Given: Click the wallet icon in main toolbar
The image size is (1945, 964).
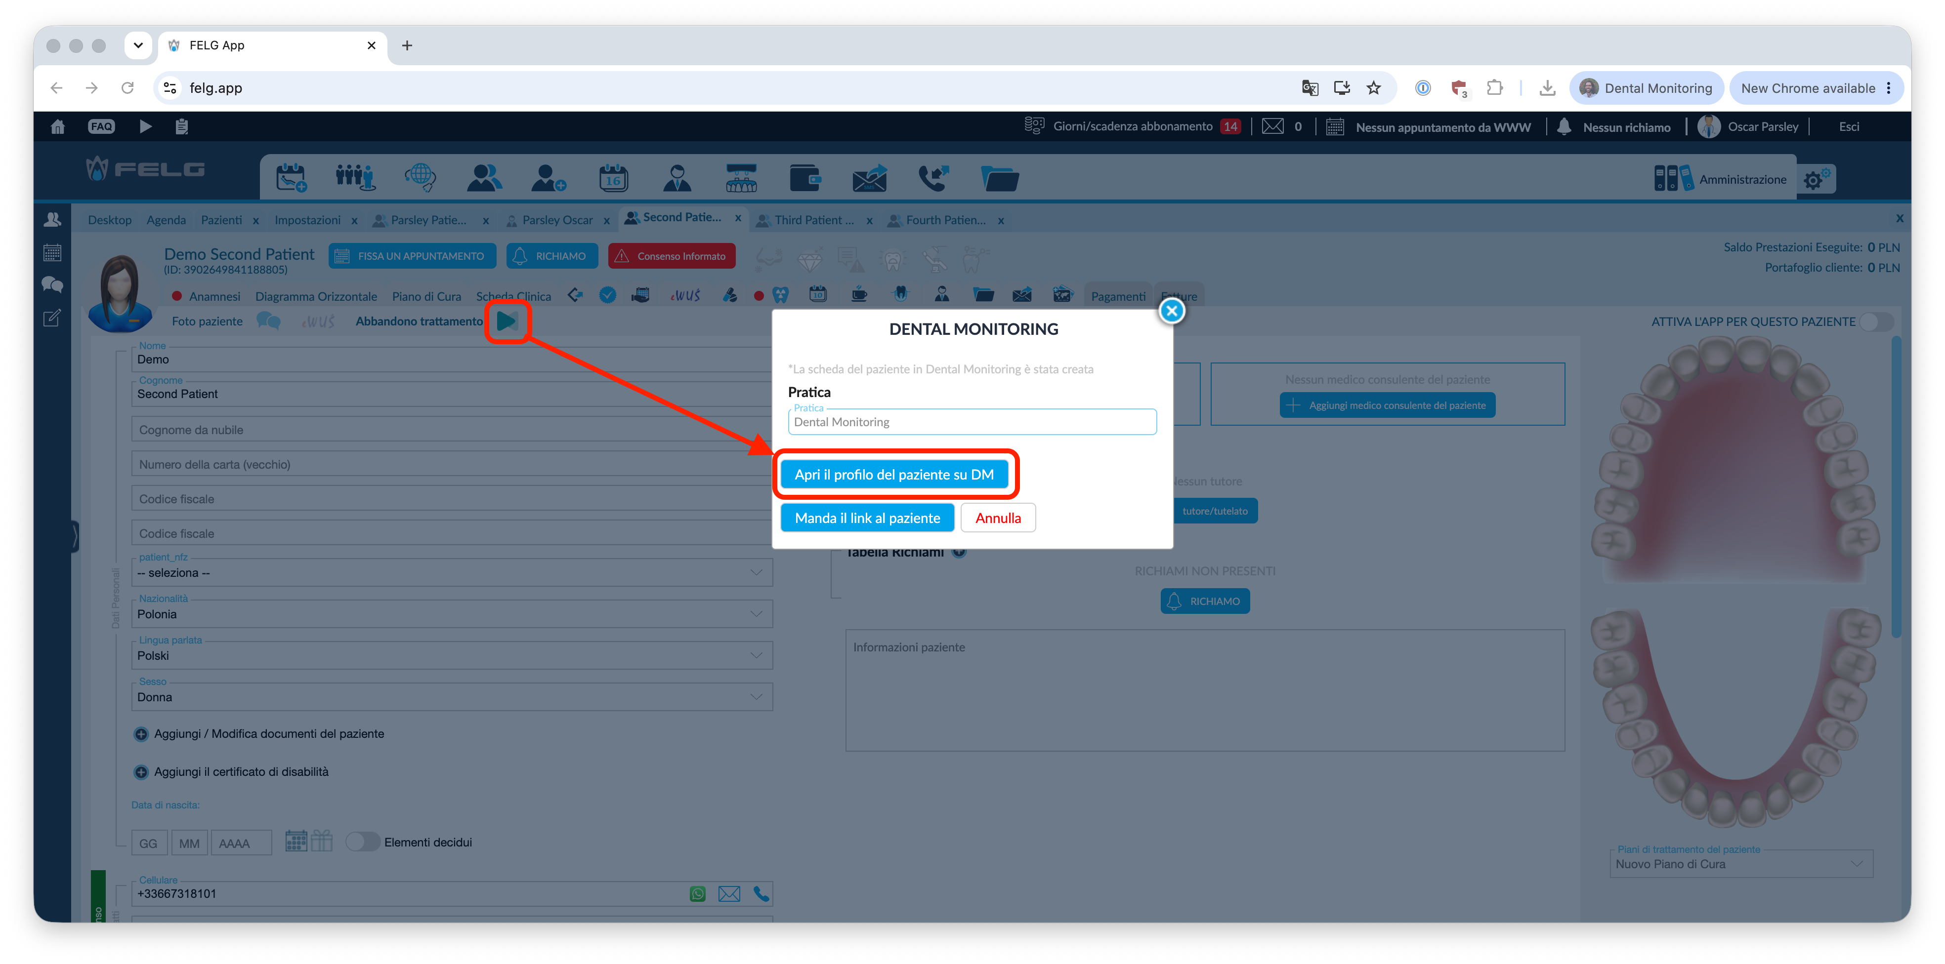Looking at the screenshot, I should pos(805,178).
